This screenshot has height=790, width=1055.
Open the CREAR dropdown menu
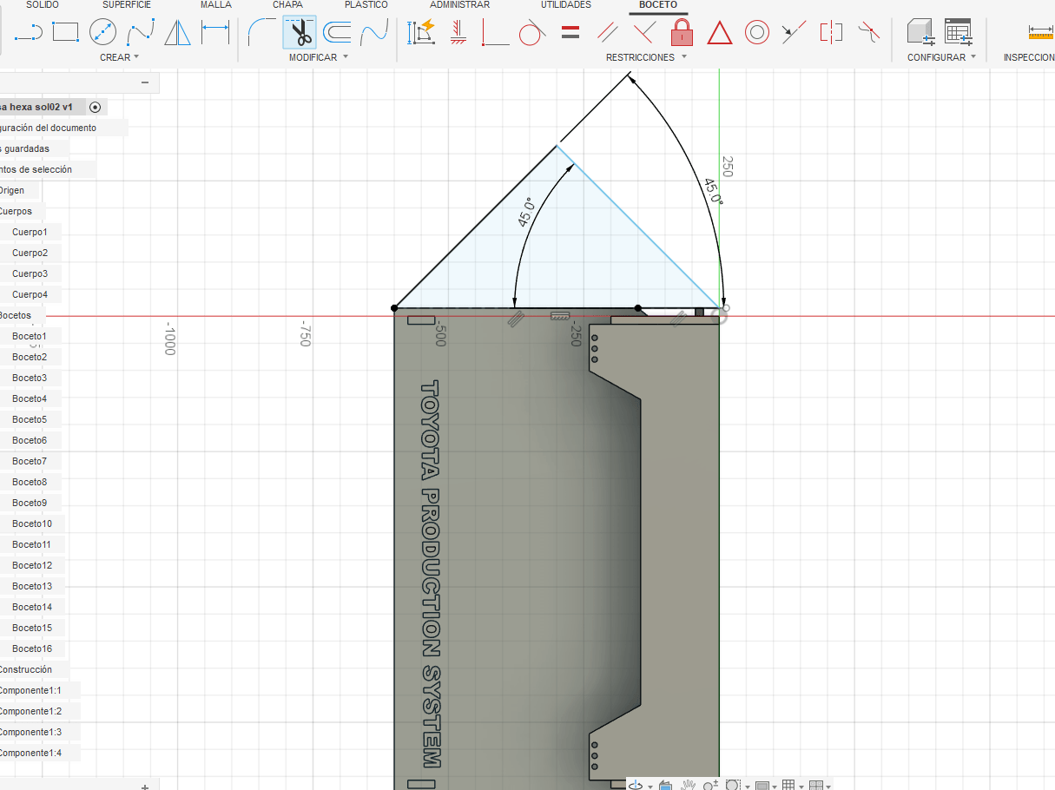[119, 57]
